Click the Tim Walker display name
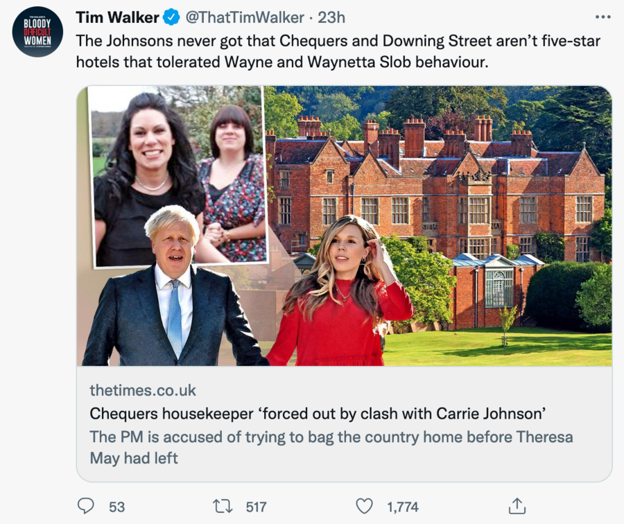The width and height of the screenshot is (624, 524). (117, 17)
